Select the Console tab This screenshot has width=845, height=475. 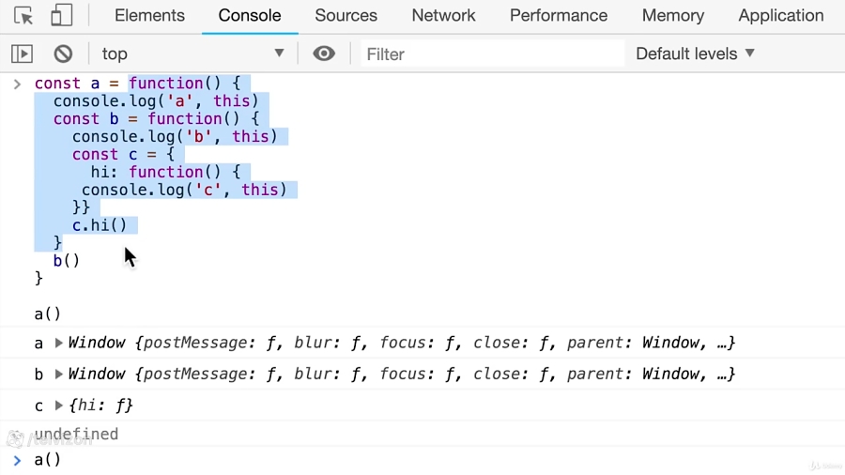(x=250, y=16)
